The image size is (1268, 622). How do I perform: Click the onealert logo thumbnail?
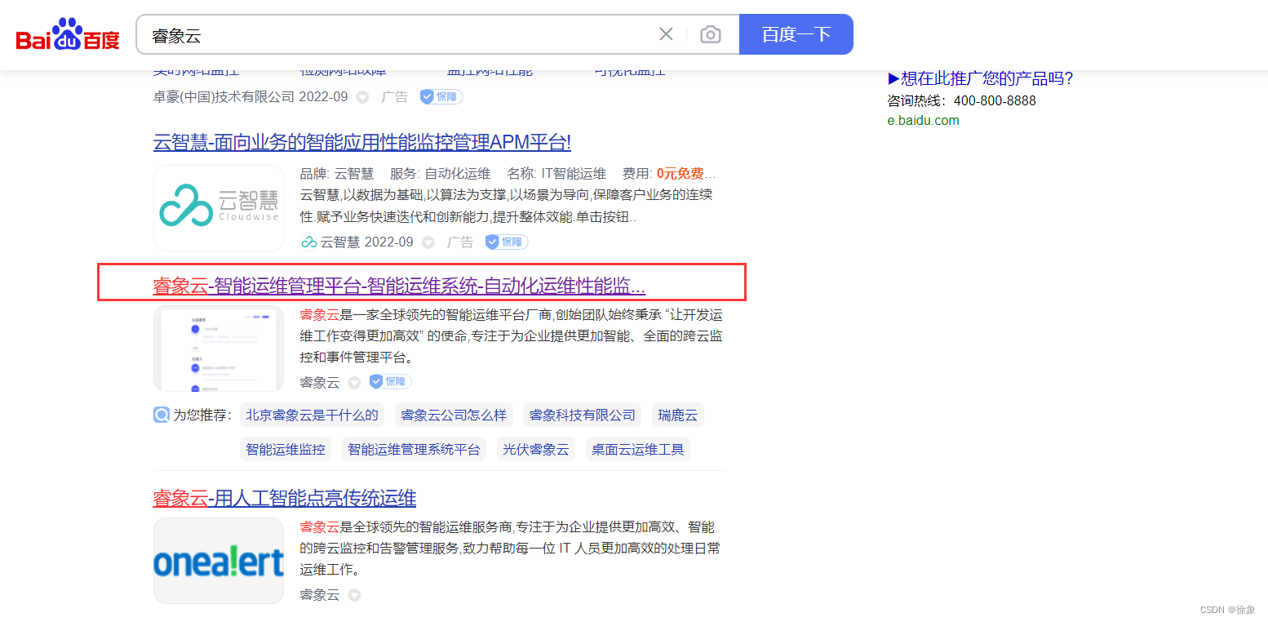point(218,561)
